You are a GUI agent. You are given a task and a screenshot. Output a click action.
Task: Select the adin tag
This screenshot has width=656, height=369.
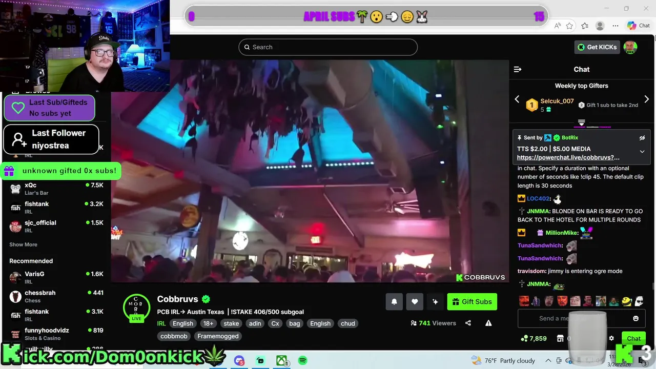(255, 323)
